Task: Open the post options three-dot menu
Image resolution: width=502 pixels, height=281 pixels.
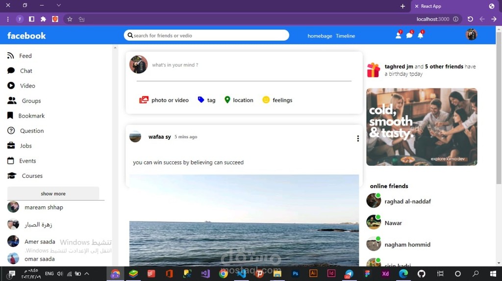Action: pos(358,138)
